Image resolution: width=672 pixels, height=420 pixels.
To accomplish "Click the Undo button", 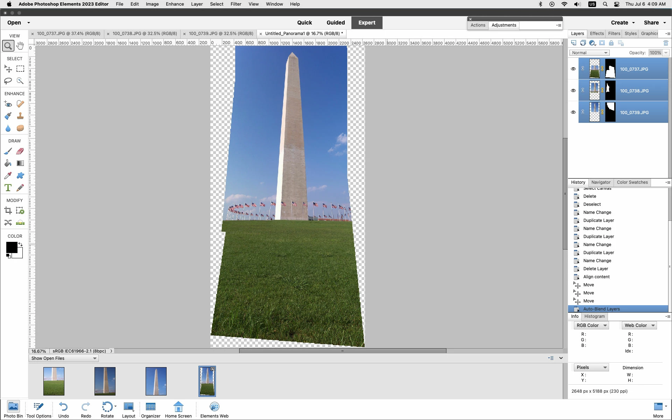I will coord(63,409).
